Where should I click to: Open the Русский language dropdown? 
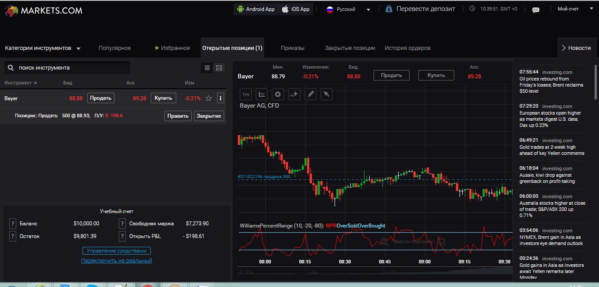click(348, 9)
